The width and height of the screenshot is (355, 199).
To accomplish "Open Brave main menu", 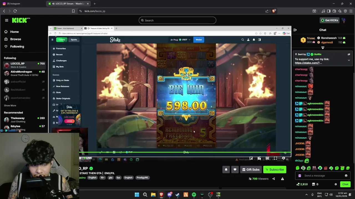I will tap(351, 11).
